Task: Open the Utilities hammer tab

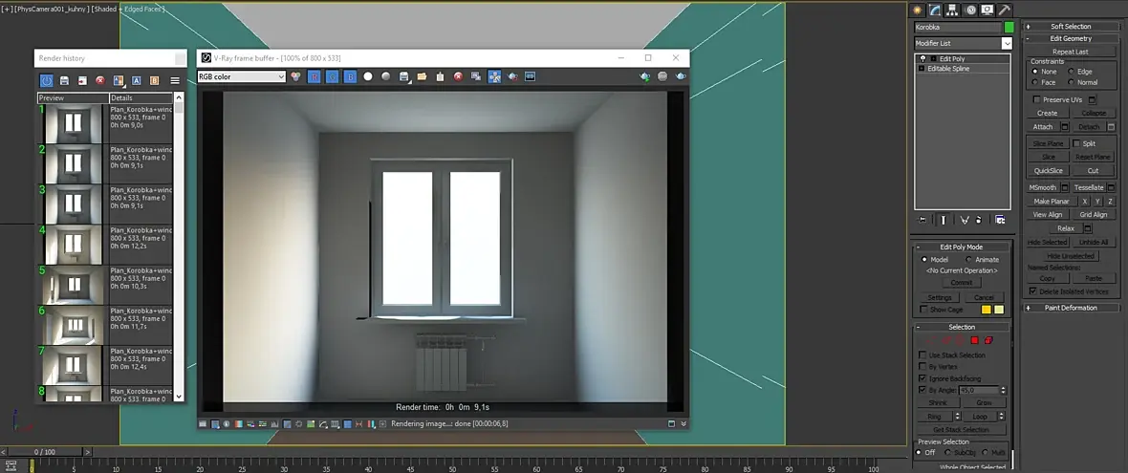Action: click(x=1005, y=11)
